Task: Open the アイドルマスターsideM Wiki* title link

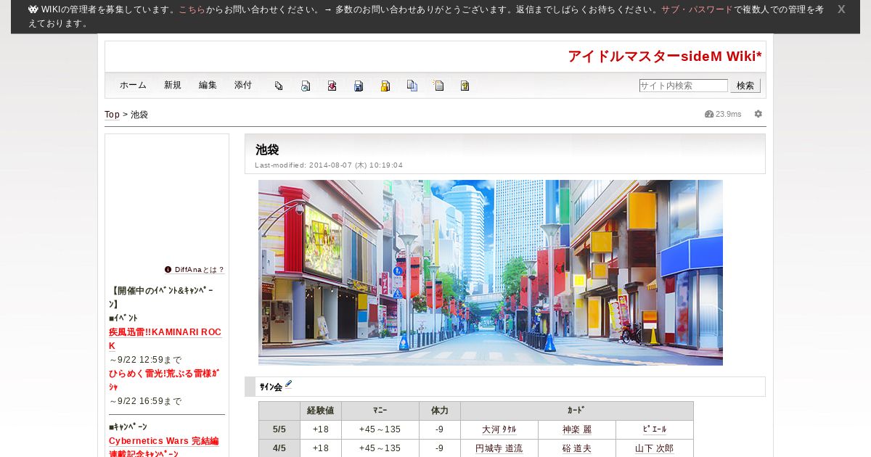Action: click(x=665, y=57)
